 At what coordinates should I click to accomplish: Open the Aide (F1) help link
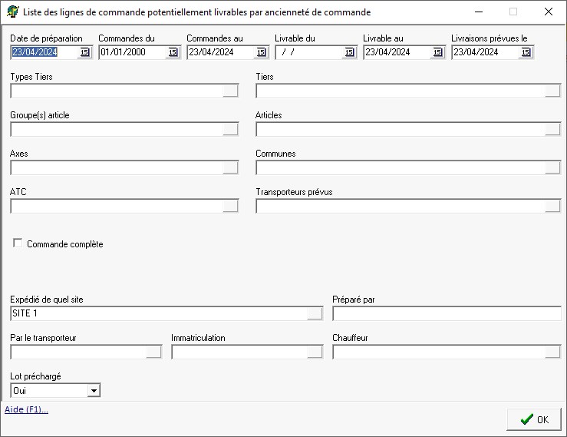[x=26, y=409]
